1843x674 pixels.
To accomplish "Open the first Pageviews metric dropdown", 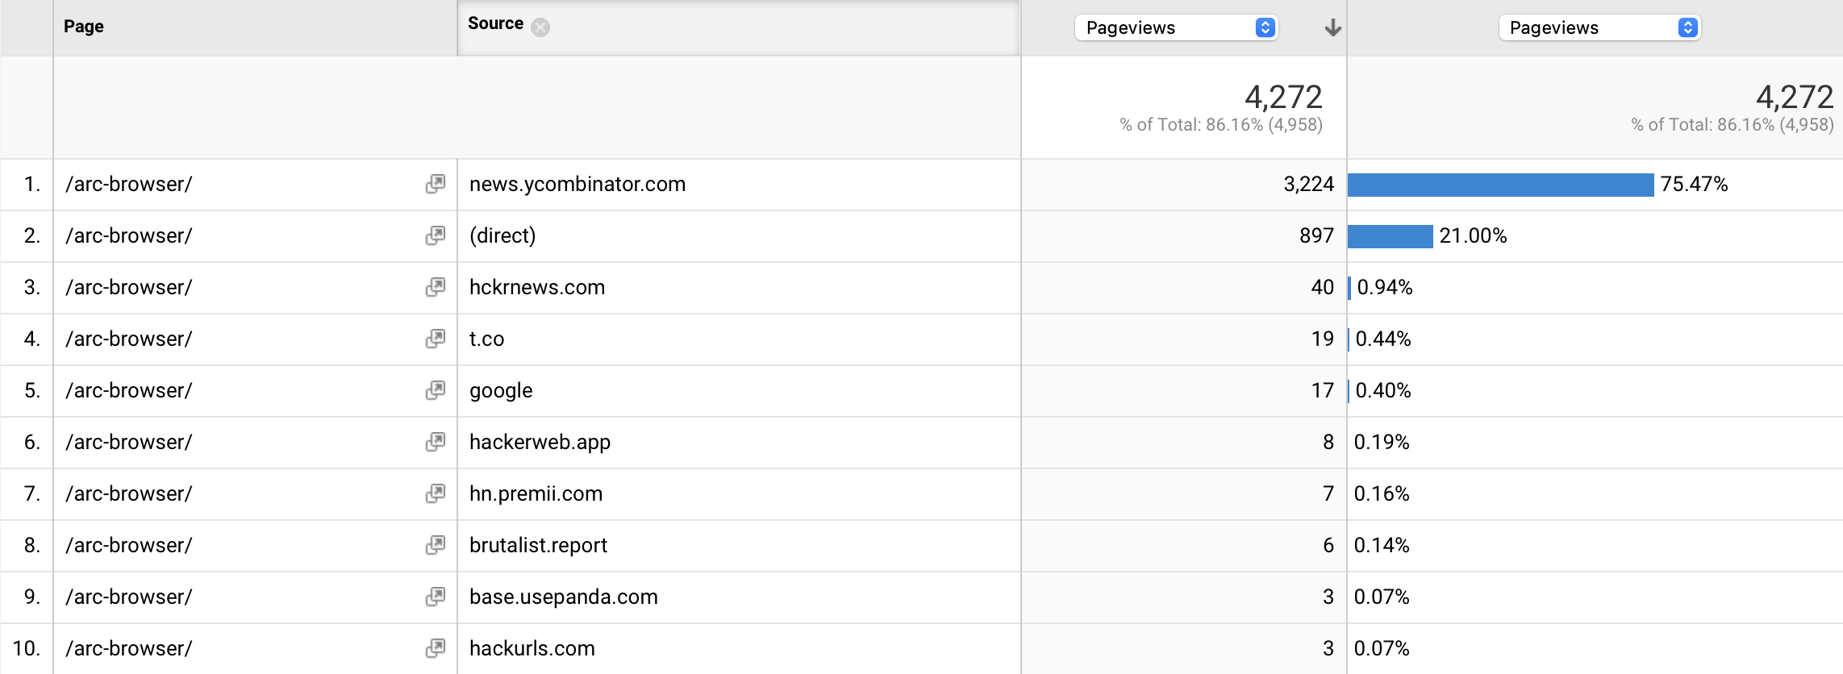I will [x=1177, y=27].
